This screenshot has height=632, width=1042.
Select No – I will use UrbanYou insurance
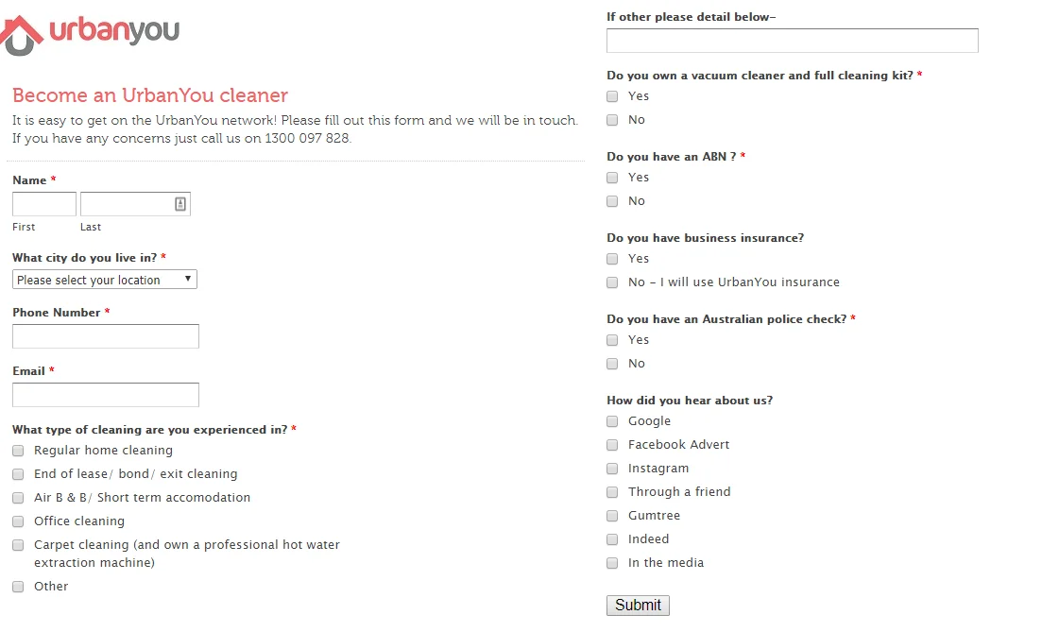click(612, 282)
